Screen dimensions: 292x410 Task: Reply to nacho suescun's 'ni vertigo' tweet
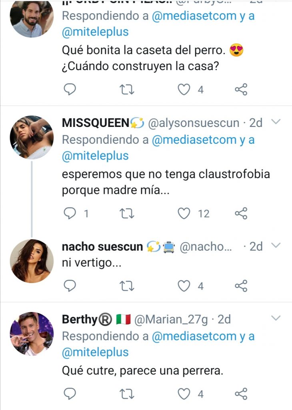(70, 286)
